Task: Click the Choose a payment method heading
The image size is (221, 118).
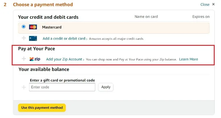Action: (x=43, y=5)
